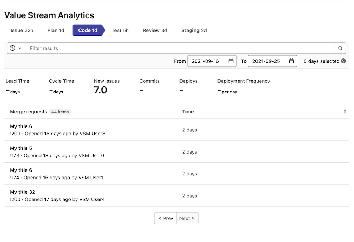Open the To date calendar icon
Viewport: 354px width, 242px height.
tap(291, 61)
